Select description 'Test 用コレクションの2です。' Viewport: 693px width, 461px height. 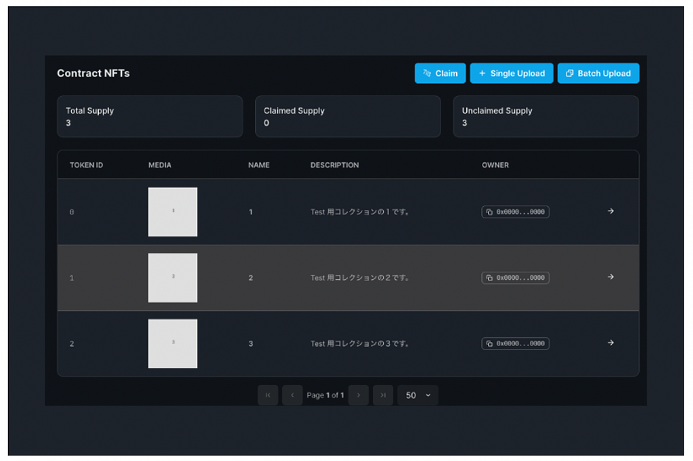[x=360, y=278]
